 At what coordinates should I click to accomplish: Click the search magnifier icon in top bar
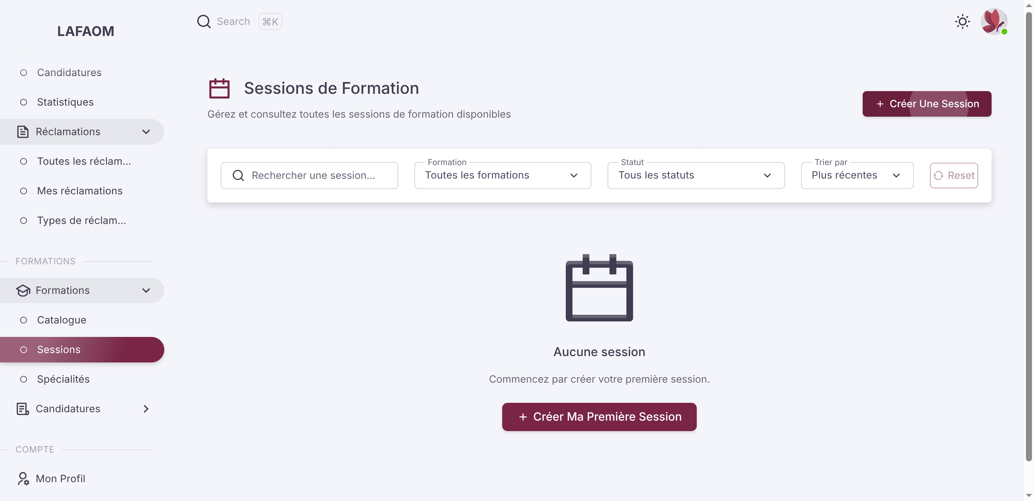pos(204,21)
